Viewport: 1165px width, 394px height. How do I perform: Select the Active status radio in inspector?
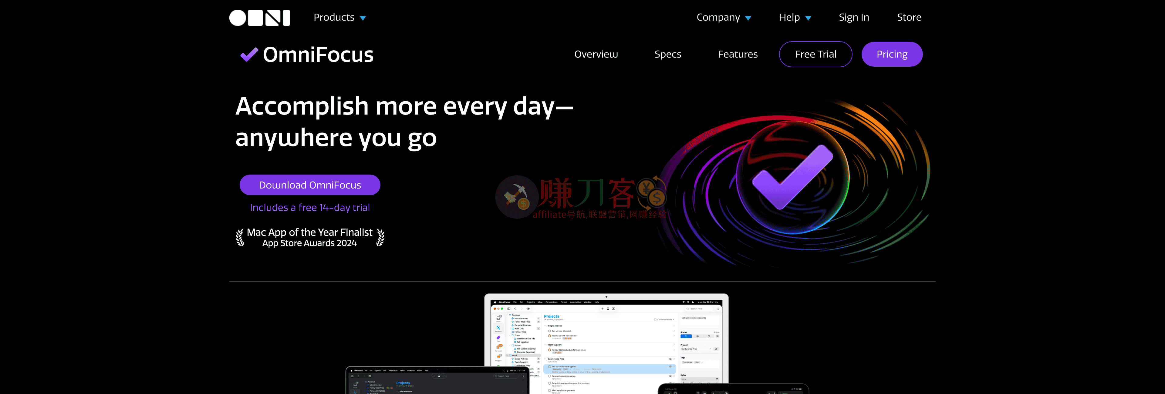(686, 336)
